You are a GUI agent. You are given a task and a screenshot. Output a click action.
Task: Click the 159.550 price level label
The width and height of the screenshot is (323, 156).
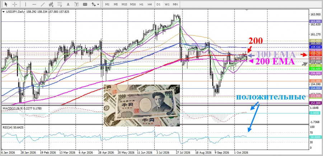315,47
